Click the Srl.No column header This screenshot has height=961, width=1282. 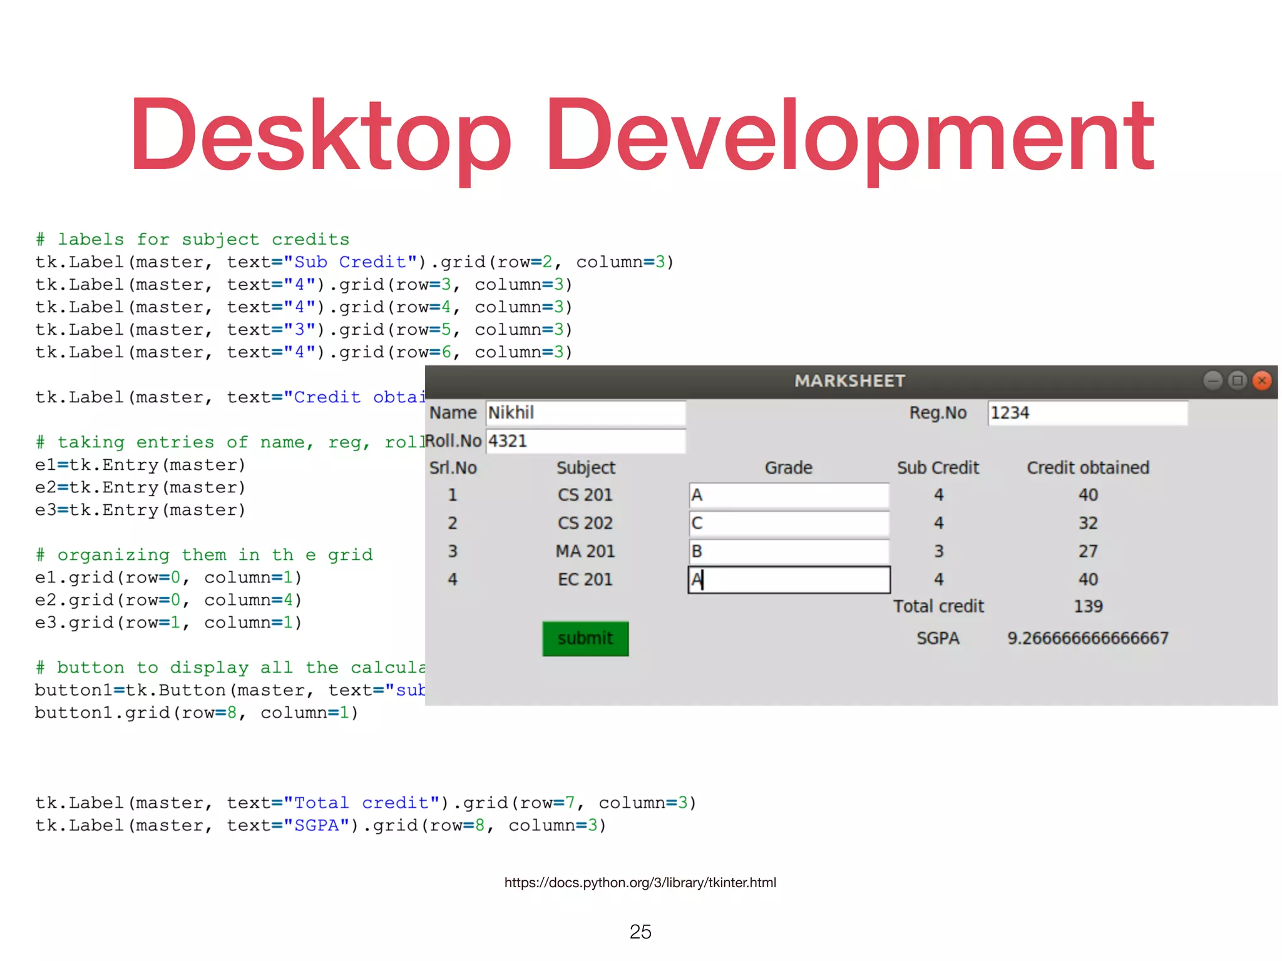453,467
